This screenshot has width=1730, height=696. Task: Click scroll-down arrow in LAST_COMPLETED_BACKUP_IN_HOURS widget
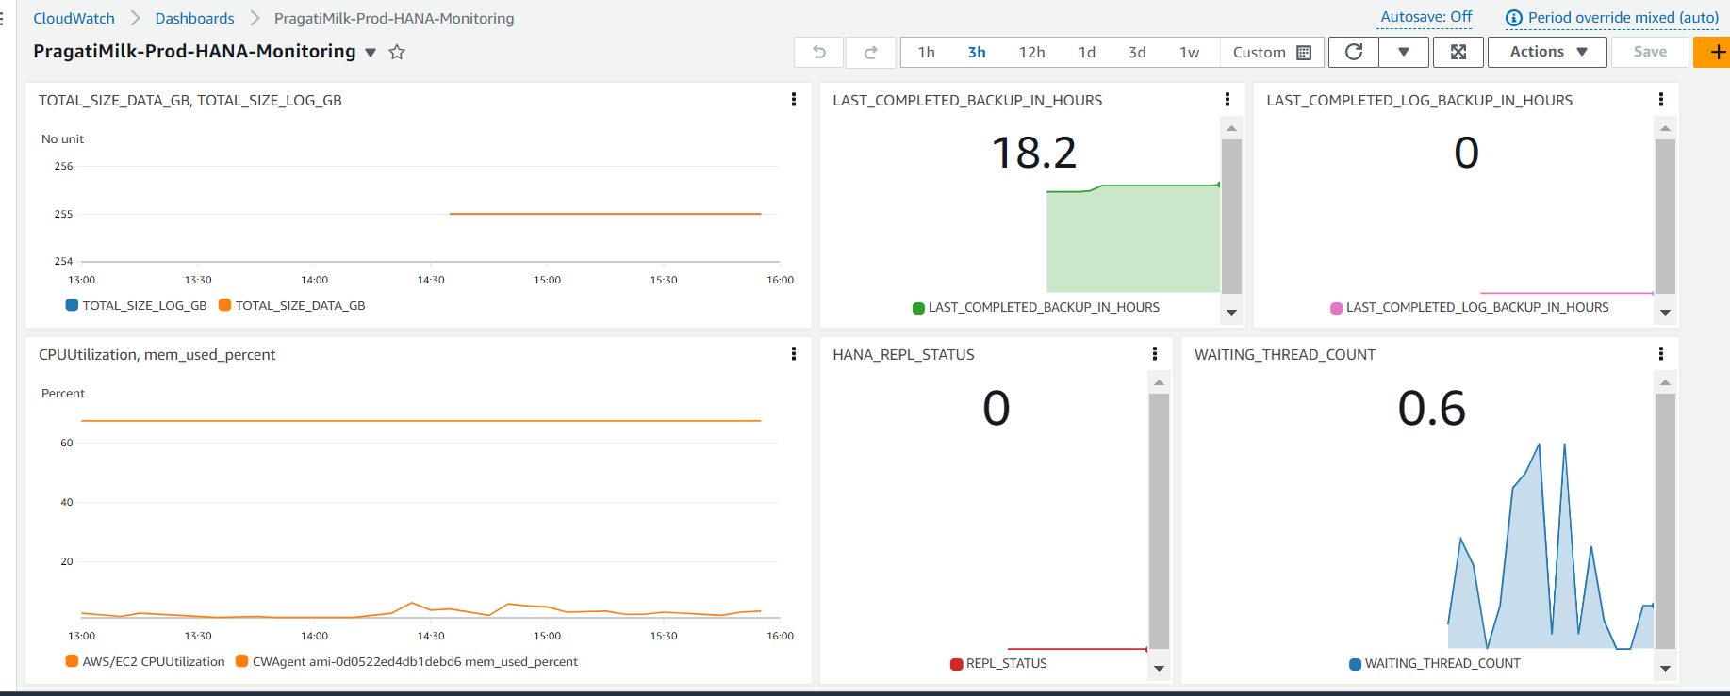(x=1231, y=313)
